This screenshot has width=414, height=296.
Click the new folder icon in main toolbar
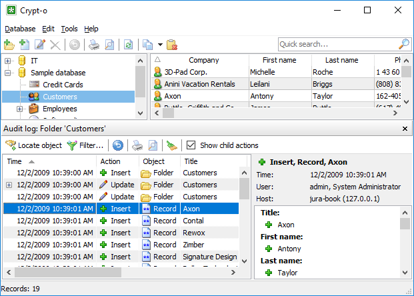[9, 45]
